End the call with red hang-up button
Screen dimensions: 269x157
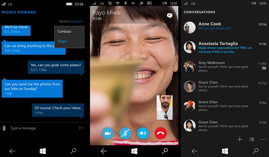pos(161,133)
